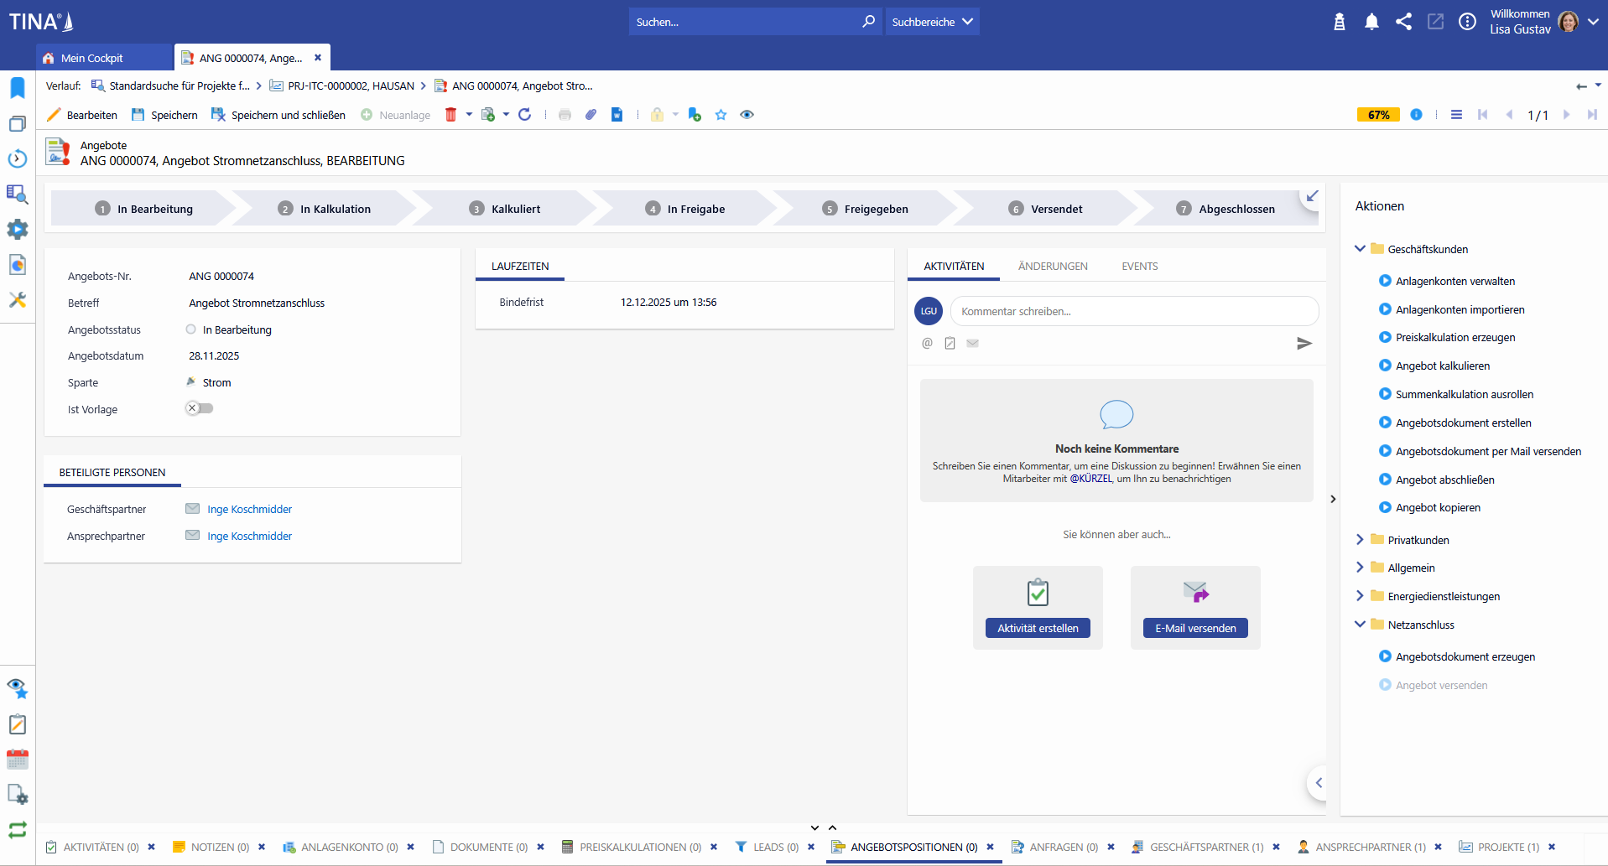Expand the Privatkunden folder
This screenshot has height=866, width=1608.
(x=1360, y=540)
